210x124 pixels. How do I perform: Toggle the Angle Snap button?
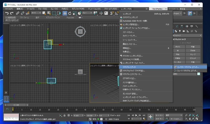(117, 13)
